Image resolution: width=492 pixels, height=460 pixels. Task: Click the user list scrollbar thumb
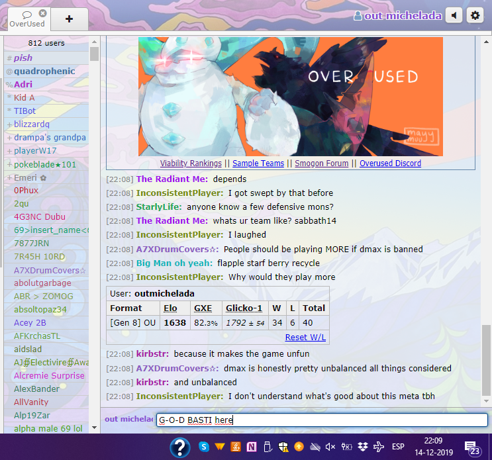[94, 54]
